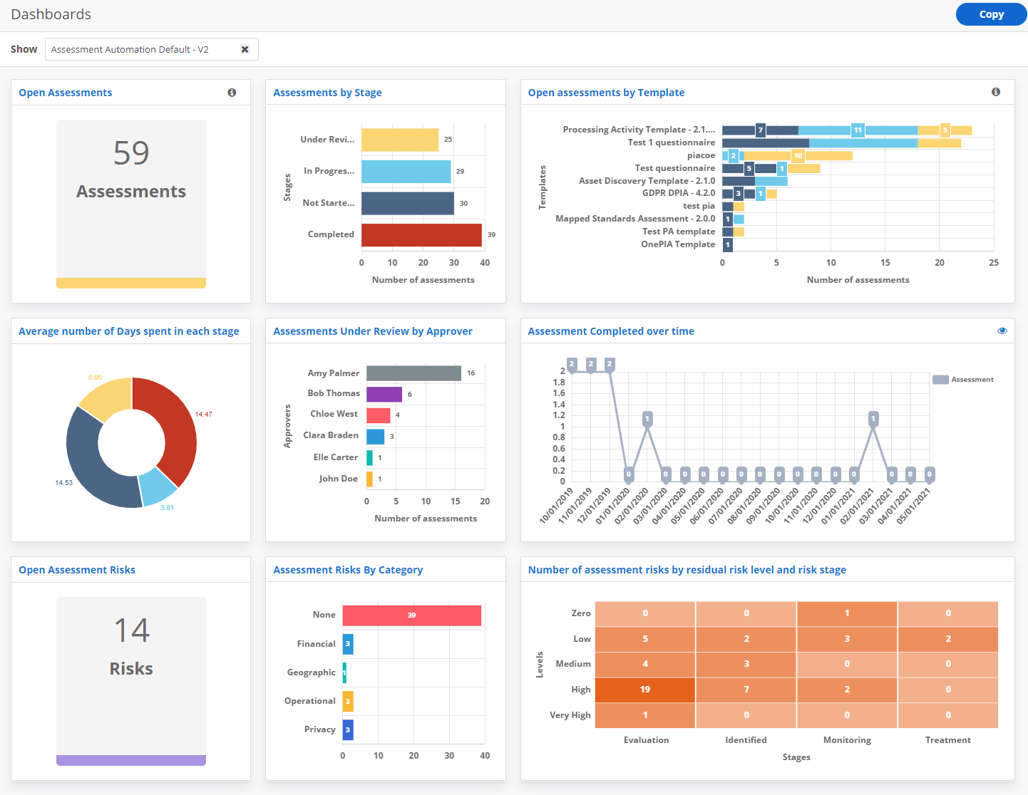Select the Completed red bar in stage chart

coord(421,235)
